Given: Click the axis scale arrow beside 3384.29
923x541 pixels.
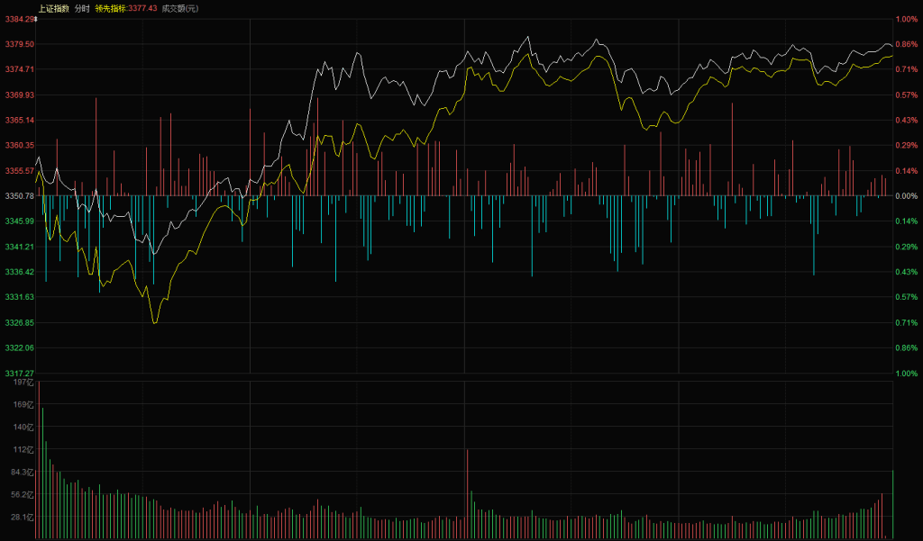Looking at the screenshot, I should (36, 20).
